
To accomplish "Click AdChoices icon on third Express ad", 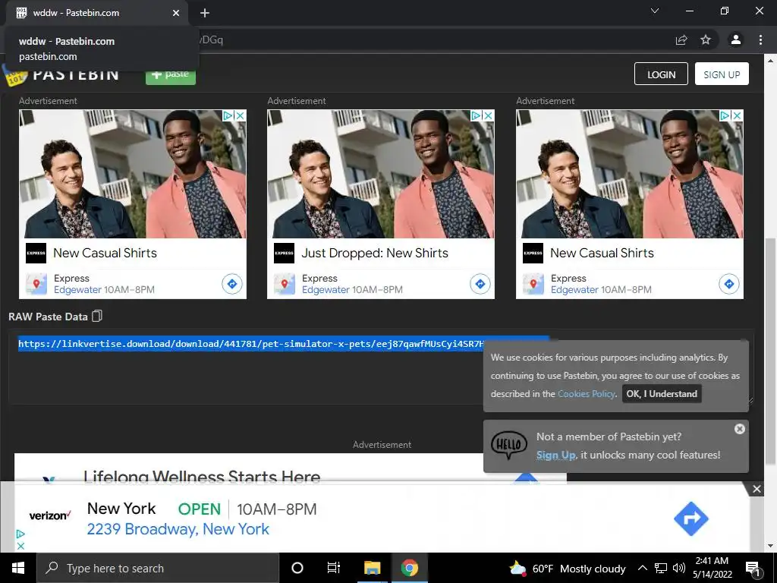I will (725, 115).
